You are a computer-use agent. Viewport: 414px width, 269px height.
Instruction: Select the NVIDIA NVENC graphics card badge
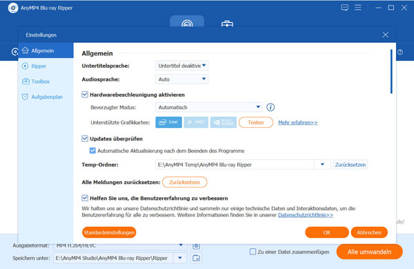click(x=224, y=122)
